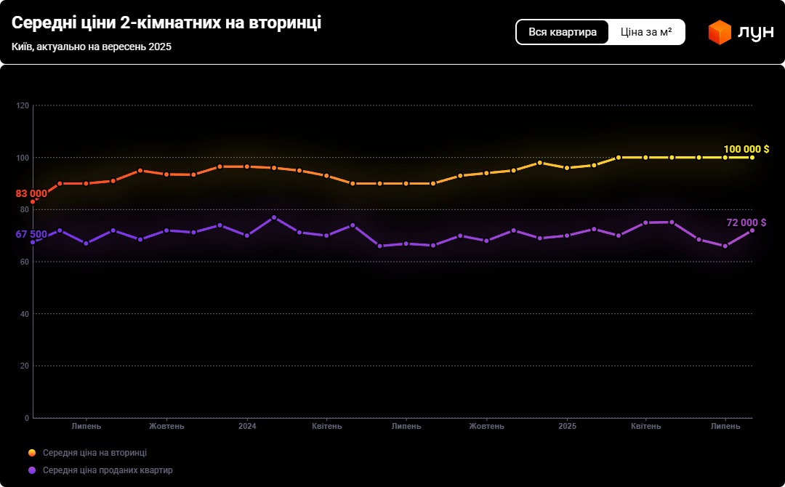Switch to the 'Ціна за м²' view

[x=646, y=32]
